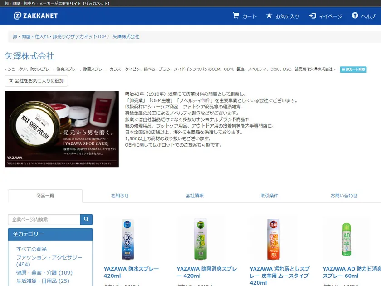
Task: Click the My Page login icon
Action: point(312,16)
